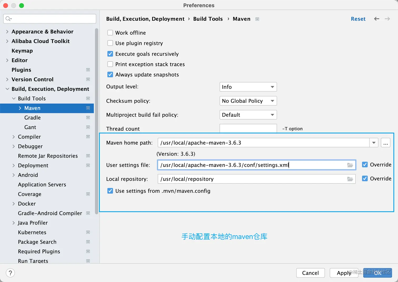The image size is (398, 282).
Task: Click project-level icon beside Deployment
Action: (x=88, y=165)
